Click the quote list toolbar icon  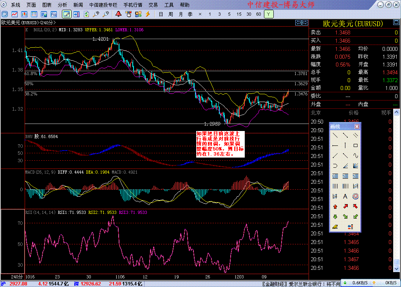point(34,14)
